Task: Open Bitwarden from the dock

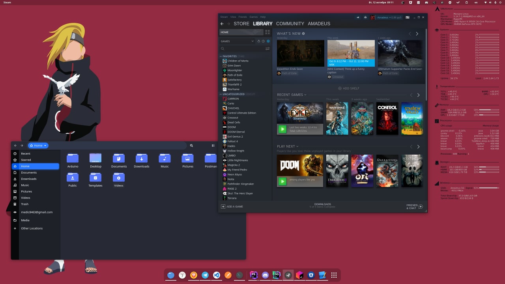Action: (311, 275)
